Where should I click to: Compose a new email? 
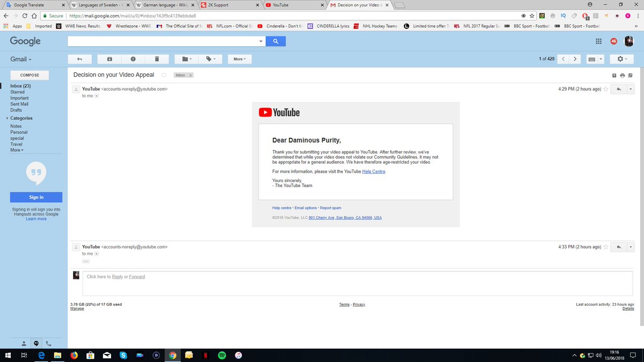point(30,75)
